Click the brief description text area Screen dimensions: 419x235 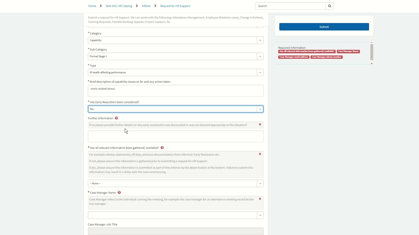pos(175,91)
